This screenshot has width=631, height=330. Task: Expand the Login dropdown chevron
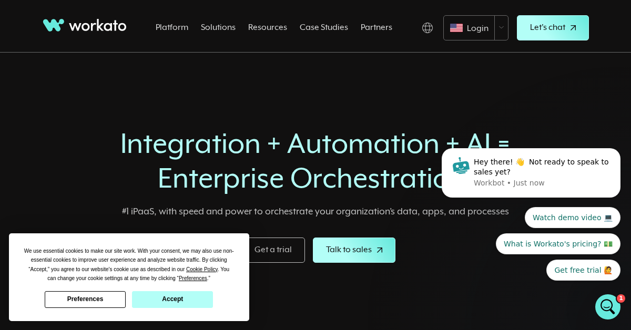coord(501,28)
